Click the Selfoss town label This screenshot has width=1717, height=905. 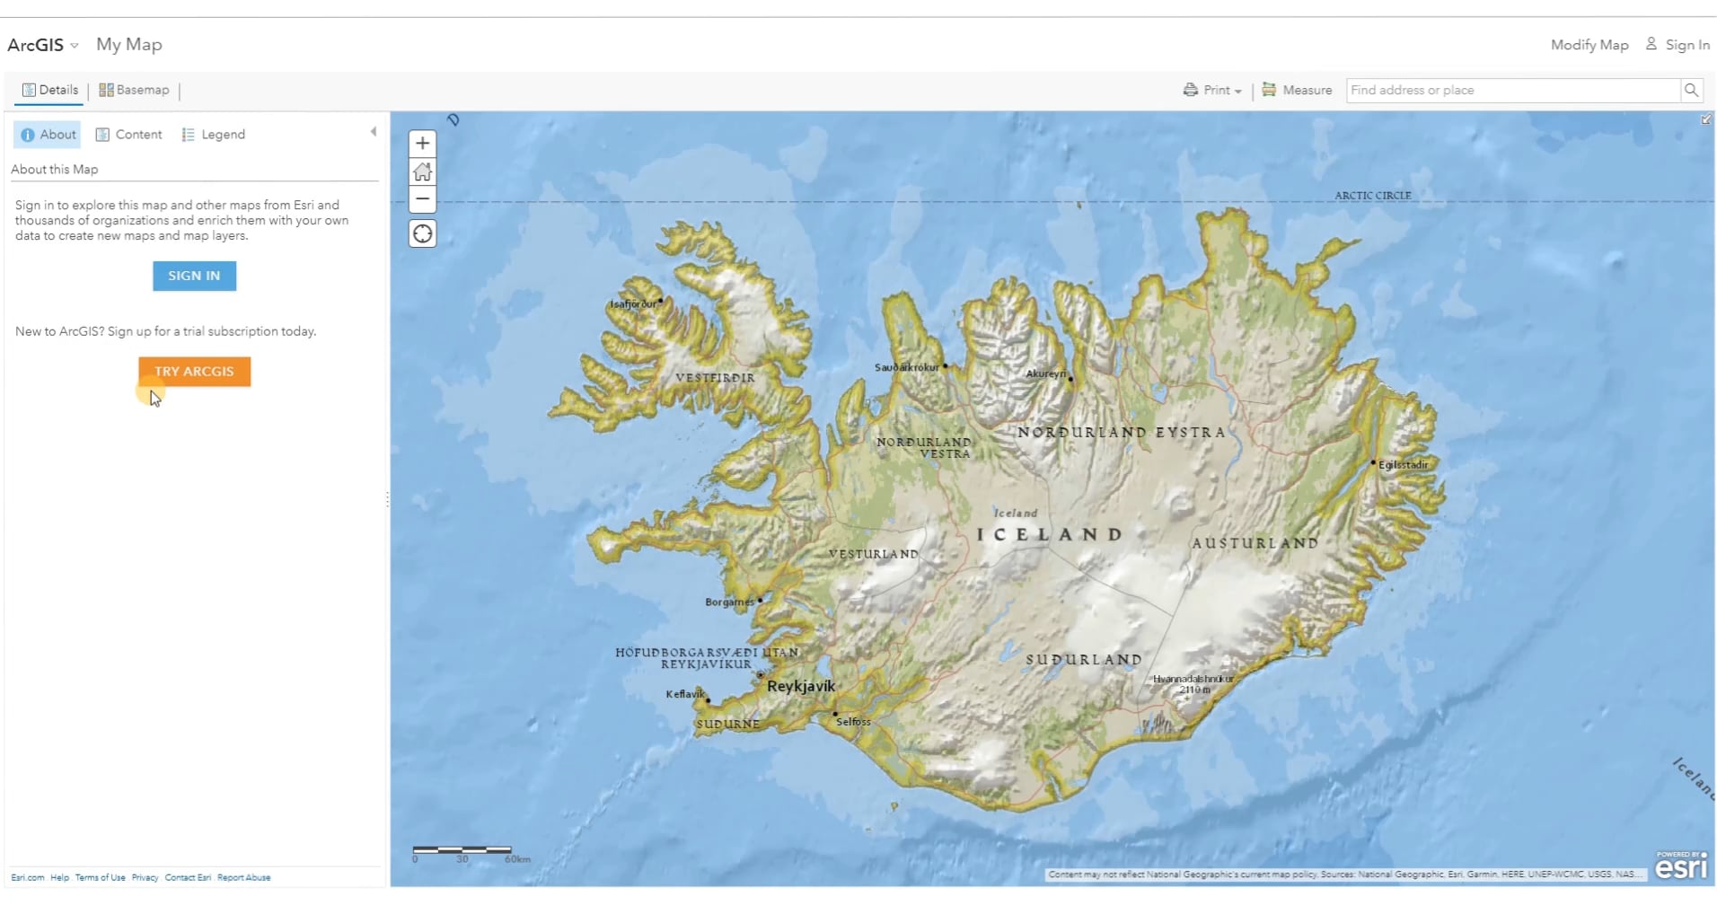pyautogui.click(x=853, y=722)
